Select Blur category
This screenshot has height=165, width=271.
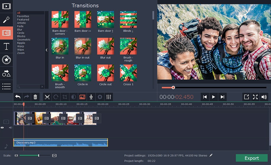click(20, 30)
